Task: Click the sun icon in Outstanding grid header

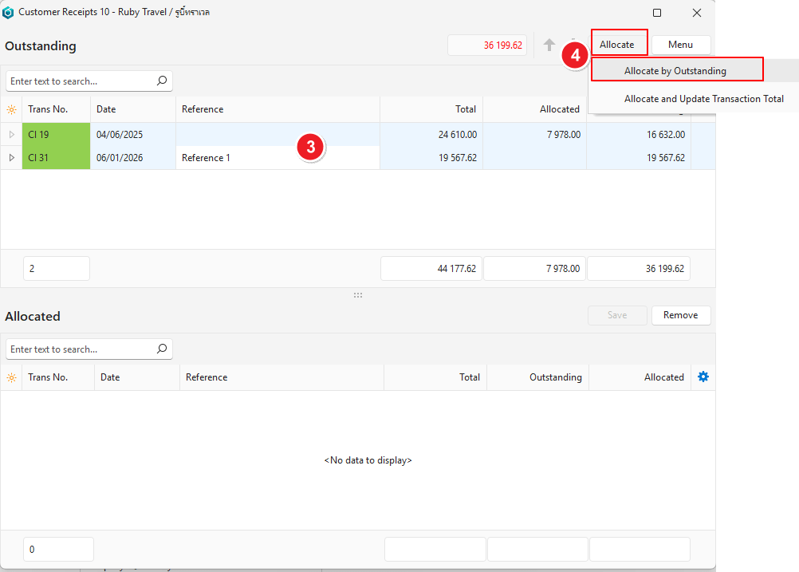Action: tap(11, 109)
